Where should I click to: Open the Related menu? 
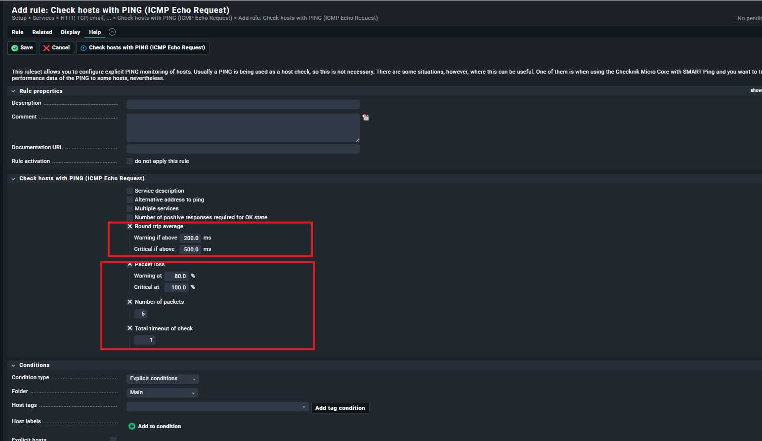tap(42, 32)
